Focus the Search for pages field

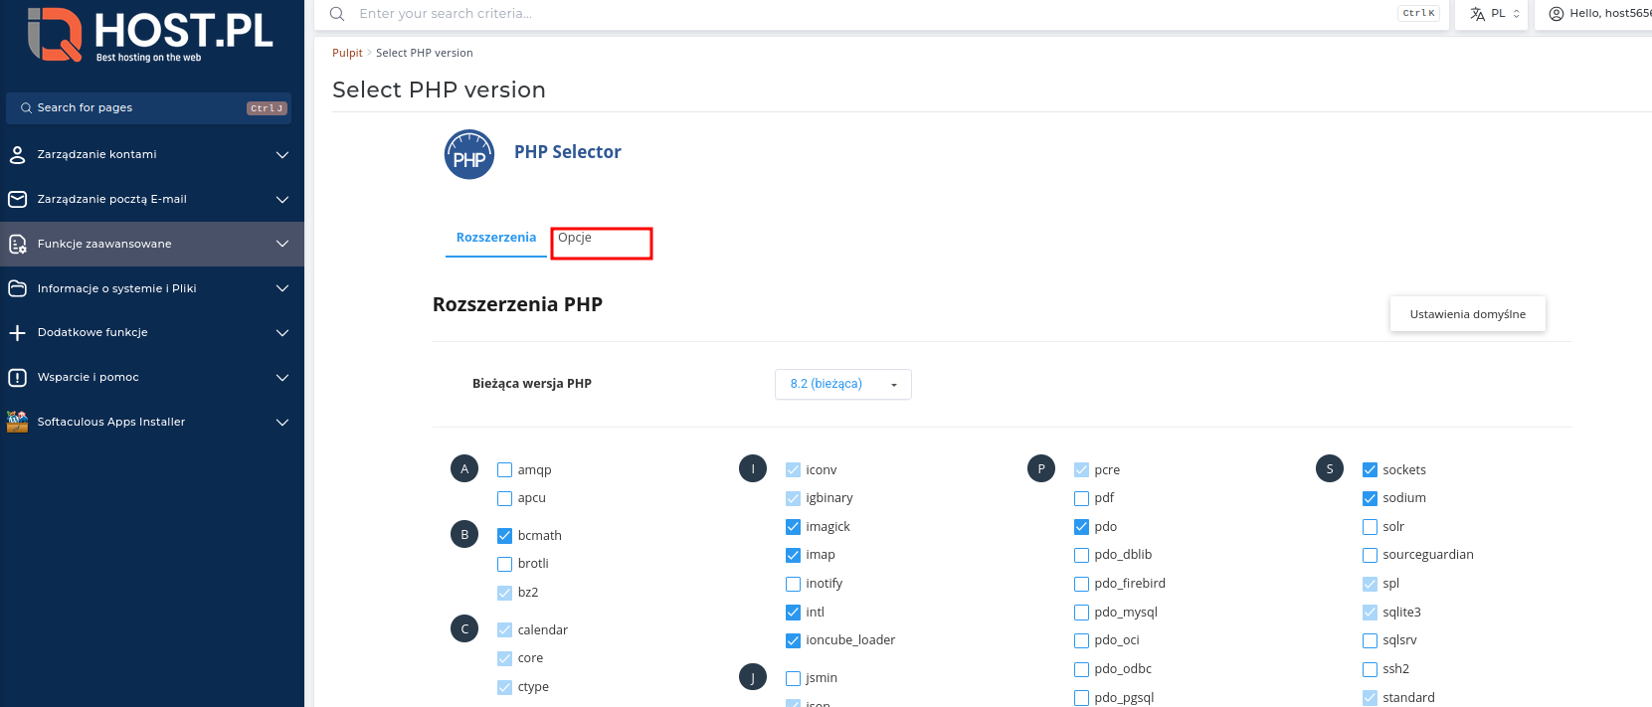point(148,108)
